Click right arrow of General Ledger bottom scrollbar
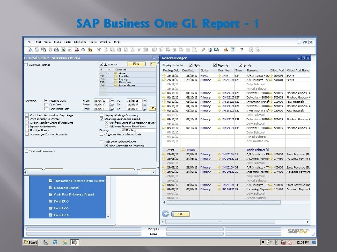337x252 pixels. [x=308, y=222]
